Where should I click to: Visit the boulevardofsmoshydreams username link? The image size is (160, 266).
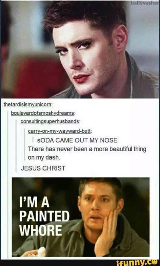43,113
